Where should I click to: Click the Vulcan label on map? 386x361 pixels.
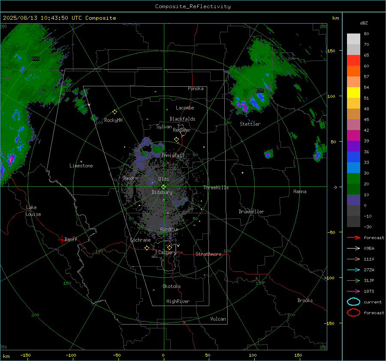click(218, 319)
